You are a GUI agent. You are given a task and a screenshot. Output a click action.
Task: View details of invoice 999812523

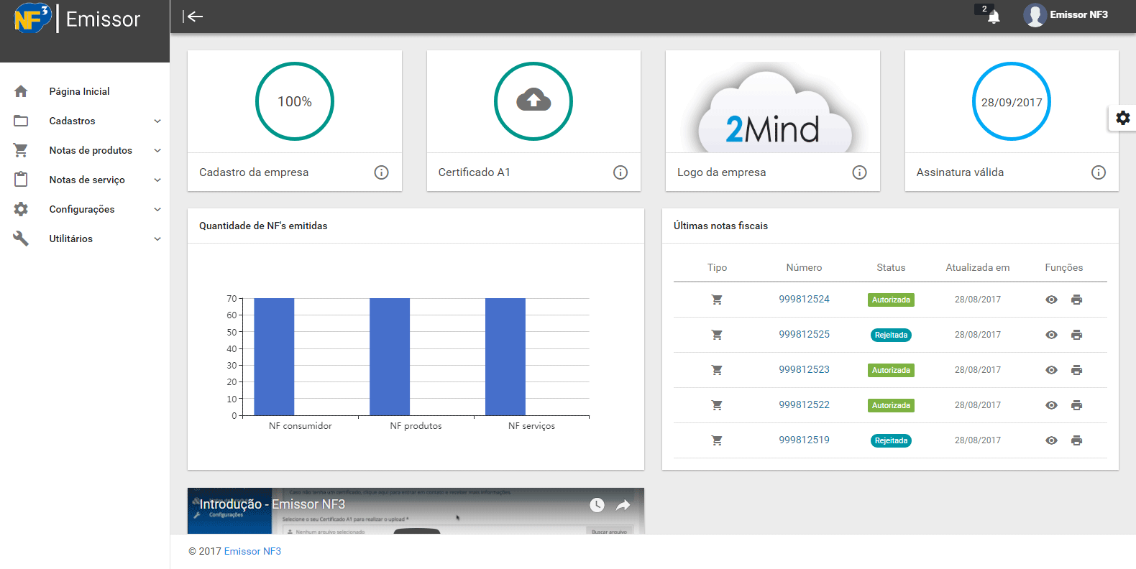coord(1051,370)
